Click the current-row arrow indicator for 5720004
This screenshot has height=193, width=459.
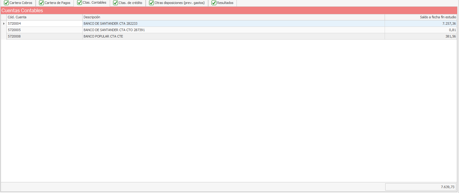pyautogui.click(x=4, y=23)
